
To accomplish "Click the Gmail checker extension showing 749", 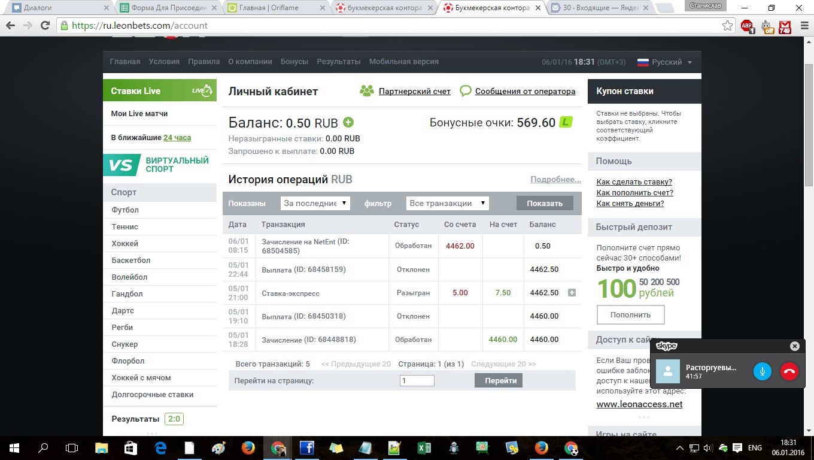I will (x=785, y=26).
